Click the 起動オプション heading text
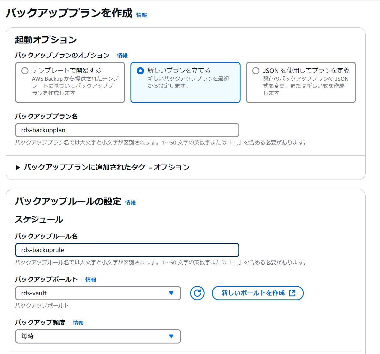The height and width of the screenshot is (354, 380). click(x=46, y=40)
